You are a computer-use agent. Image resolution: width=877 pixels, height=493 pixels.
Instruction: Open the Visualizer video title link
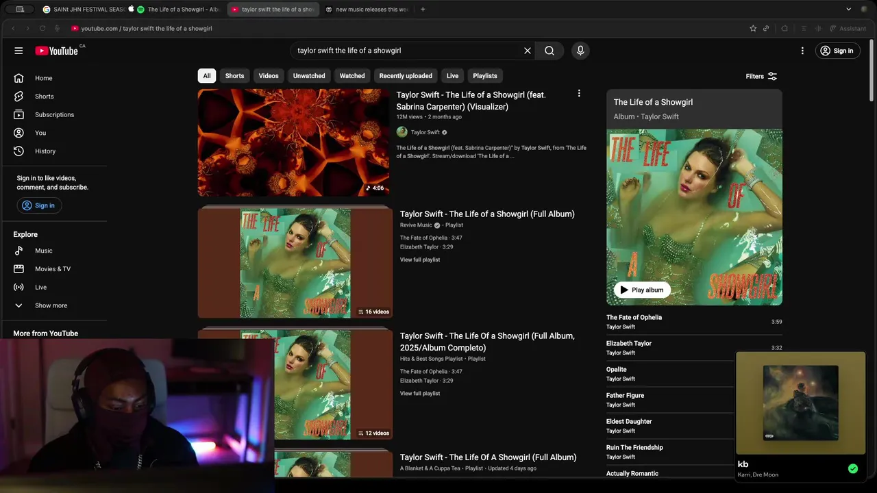tap(471, 101)
